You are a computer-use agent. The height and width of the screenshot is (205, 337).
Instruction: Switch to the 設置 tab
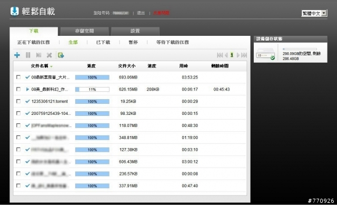[135, 31]
